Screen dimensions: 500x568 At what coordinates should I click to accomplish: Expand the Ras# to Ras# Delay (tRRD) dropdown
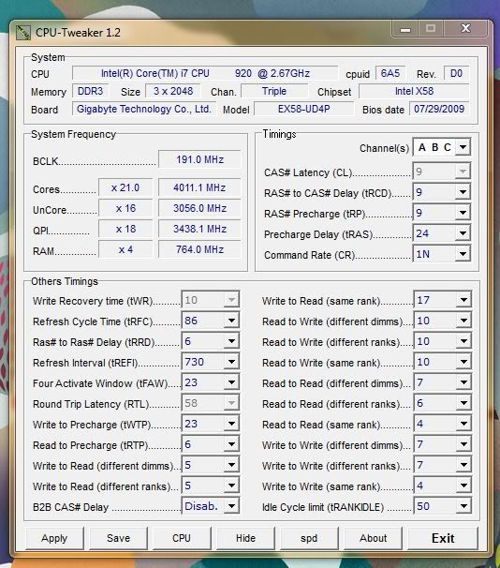[210, 341]
